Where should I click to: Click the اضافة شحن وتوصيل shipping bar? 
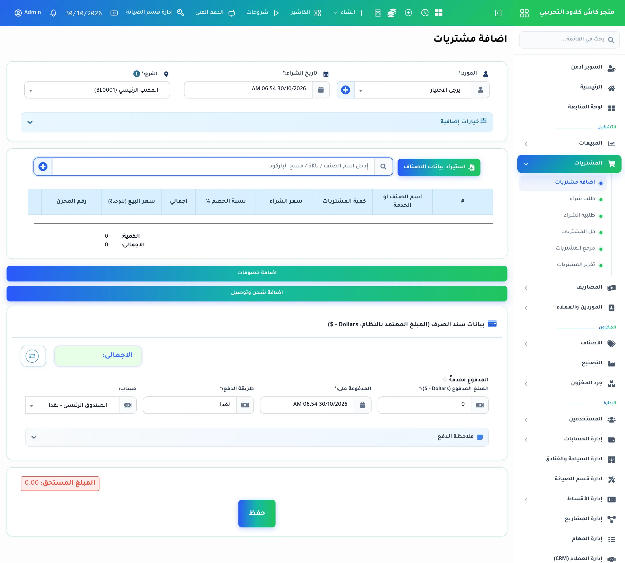(x=257, y=294)
